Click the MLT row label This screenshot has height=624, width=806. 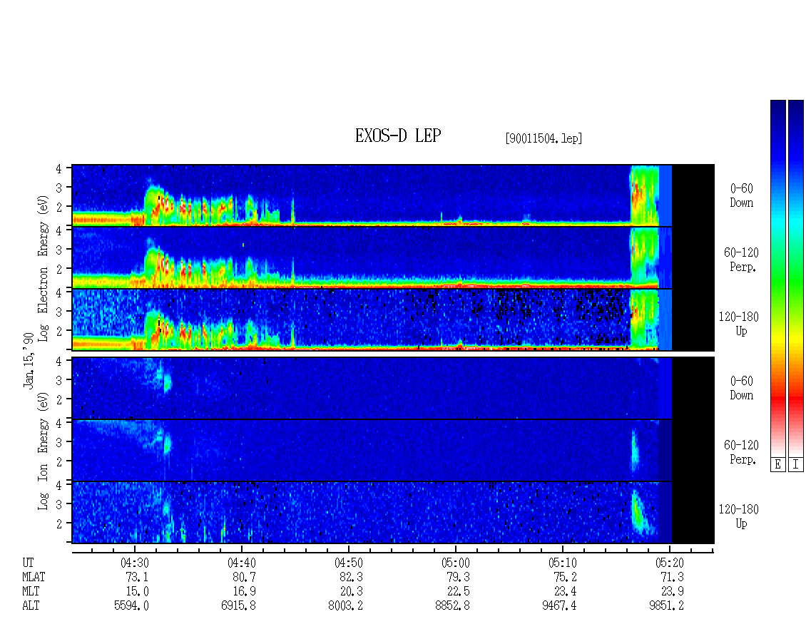tap(31, 592)
